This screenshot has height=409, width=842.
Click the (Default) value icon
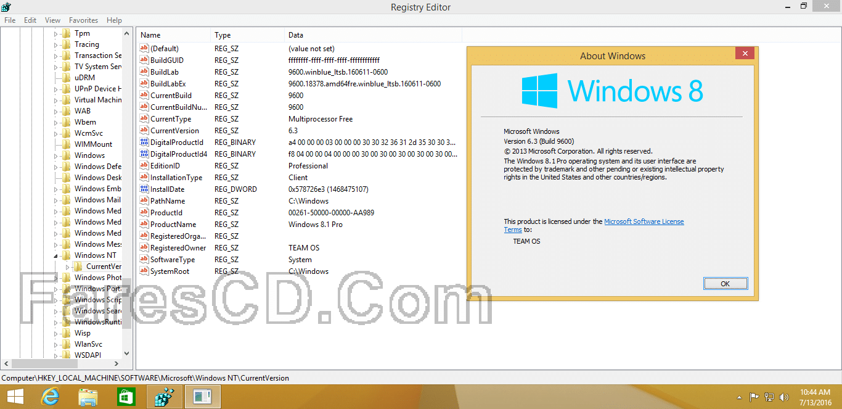click(144, 49)
